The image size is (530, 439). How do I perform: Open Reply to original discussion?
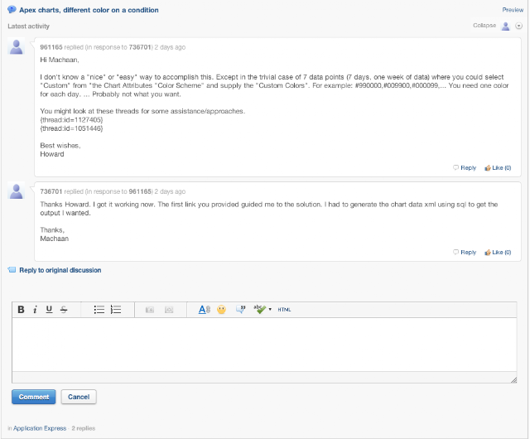click(60, 270)
